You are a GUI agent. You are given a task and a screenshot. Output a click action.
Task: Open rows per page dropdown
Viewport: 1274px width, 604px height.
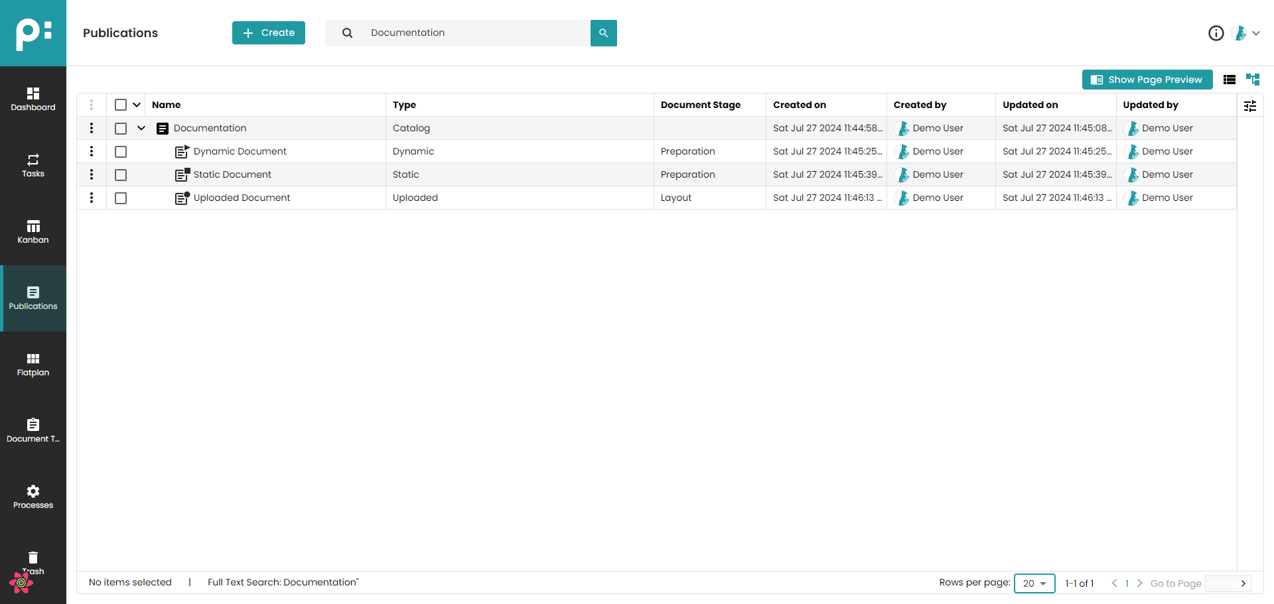click(1034, 583)
